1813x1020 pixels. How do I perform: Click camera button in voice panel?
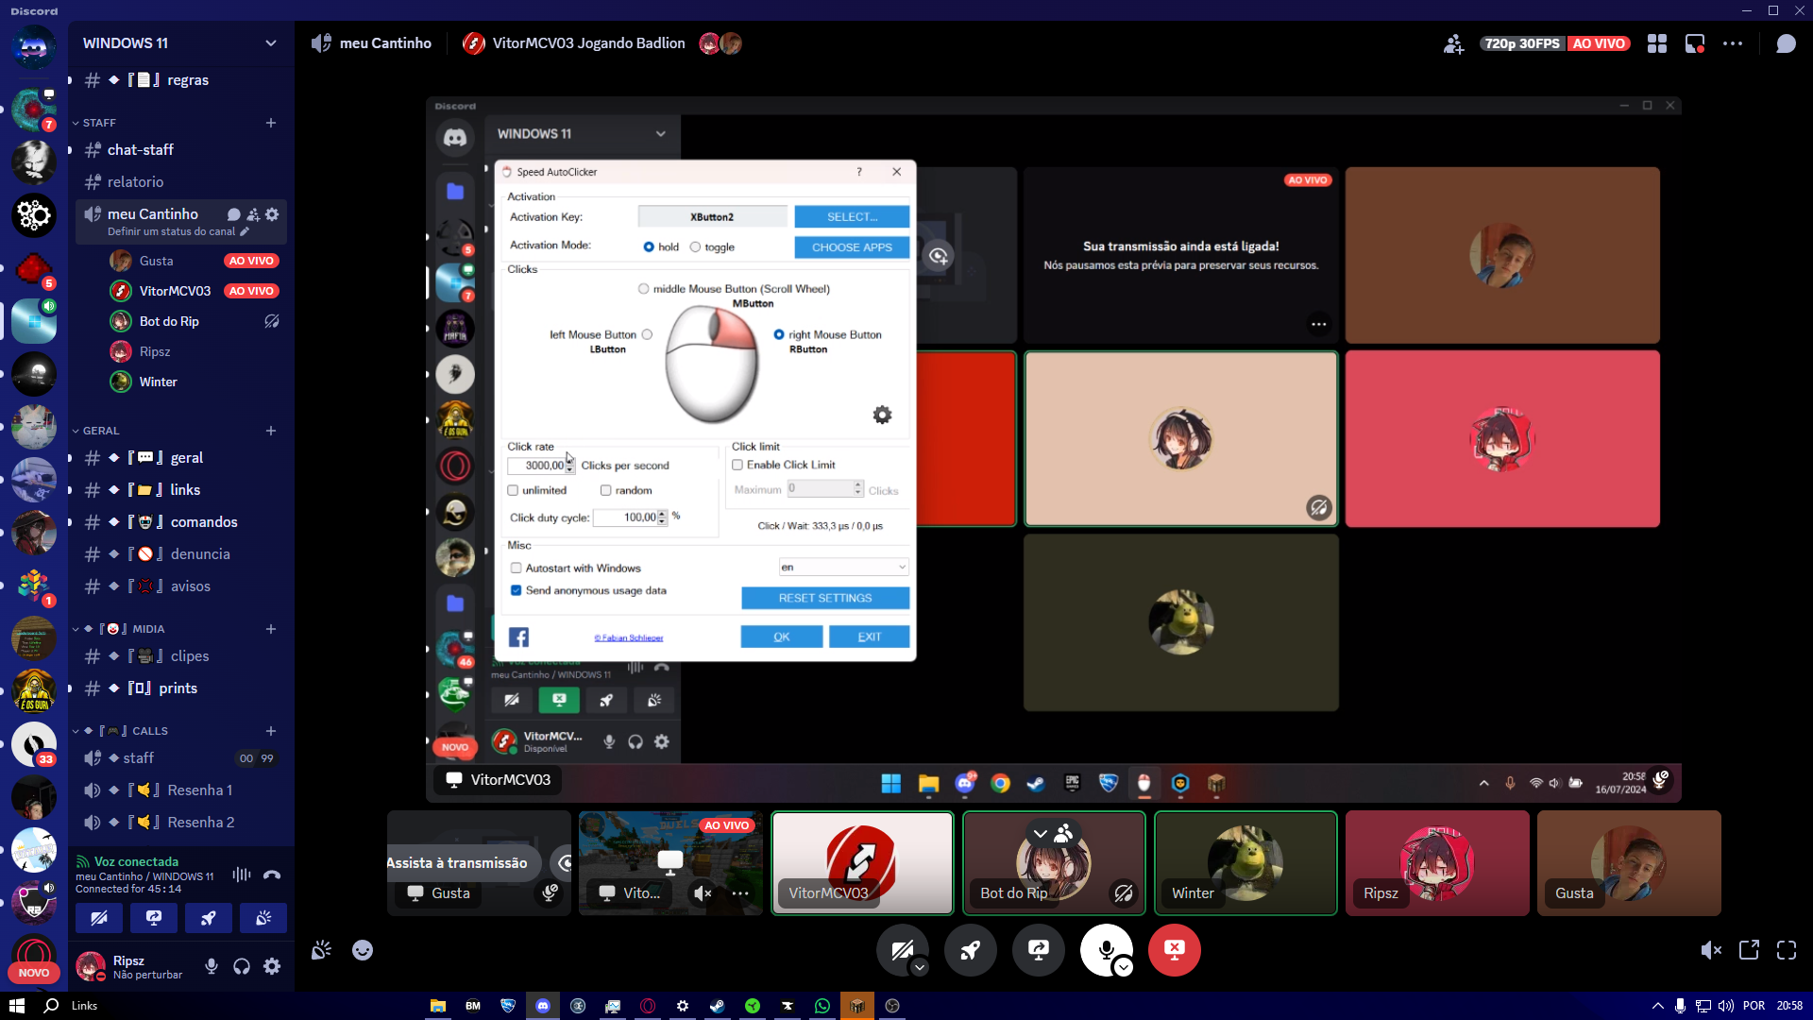pyautogui.click(x=99, y=917)
